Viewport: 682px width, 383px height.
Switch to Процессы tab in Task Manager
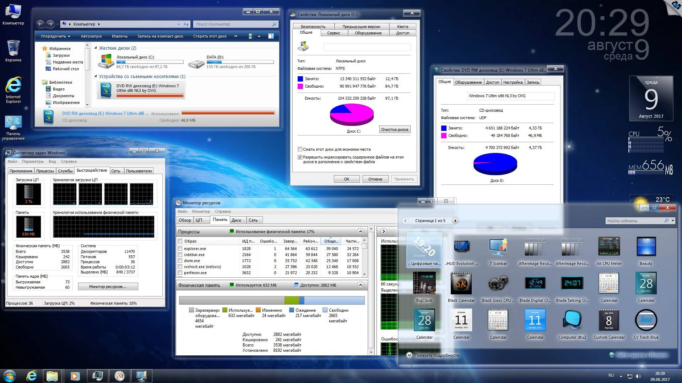click(45, 171)
